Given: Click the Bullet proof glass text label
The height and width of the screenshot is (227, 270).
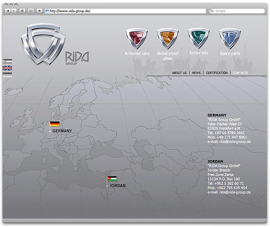Looking at the screenshot, I should click(x=168, y=56).
